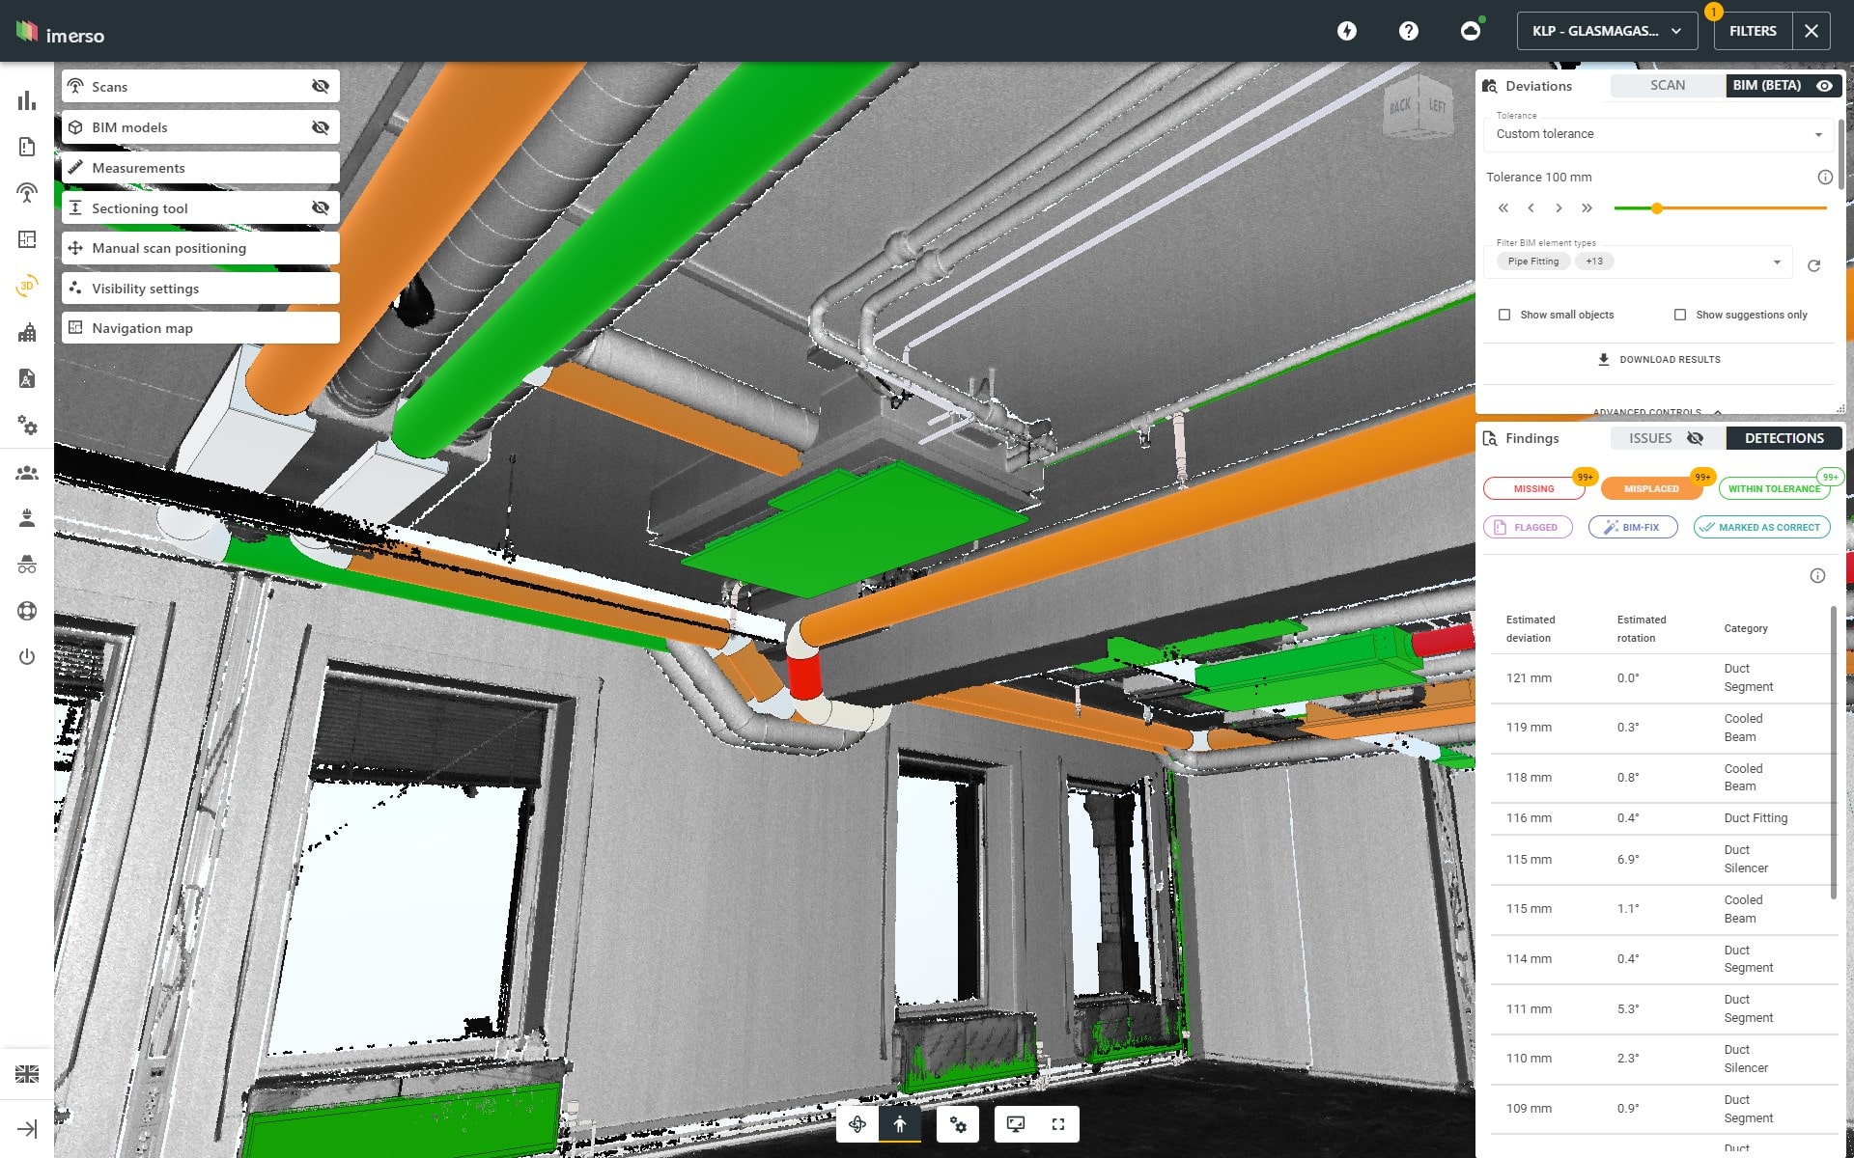Click the cloud sync status icon
Image resolution: width=1854 pixels, height=1158 pixels.
[1471, 29]
